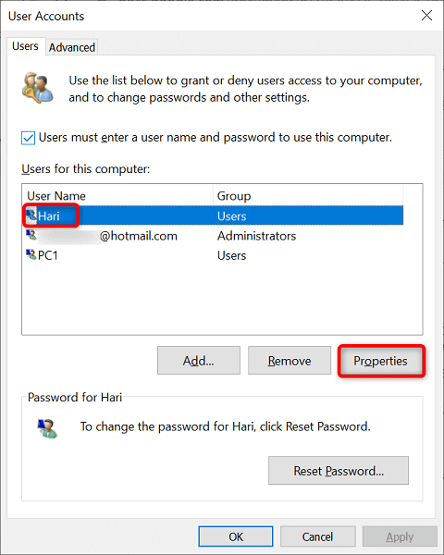Screen dimensions: 444x555
Task: Switch to the Advanced tab
Action: tap(72, 47)
